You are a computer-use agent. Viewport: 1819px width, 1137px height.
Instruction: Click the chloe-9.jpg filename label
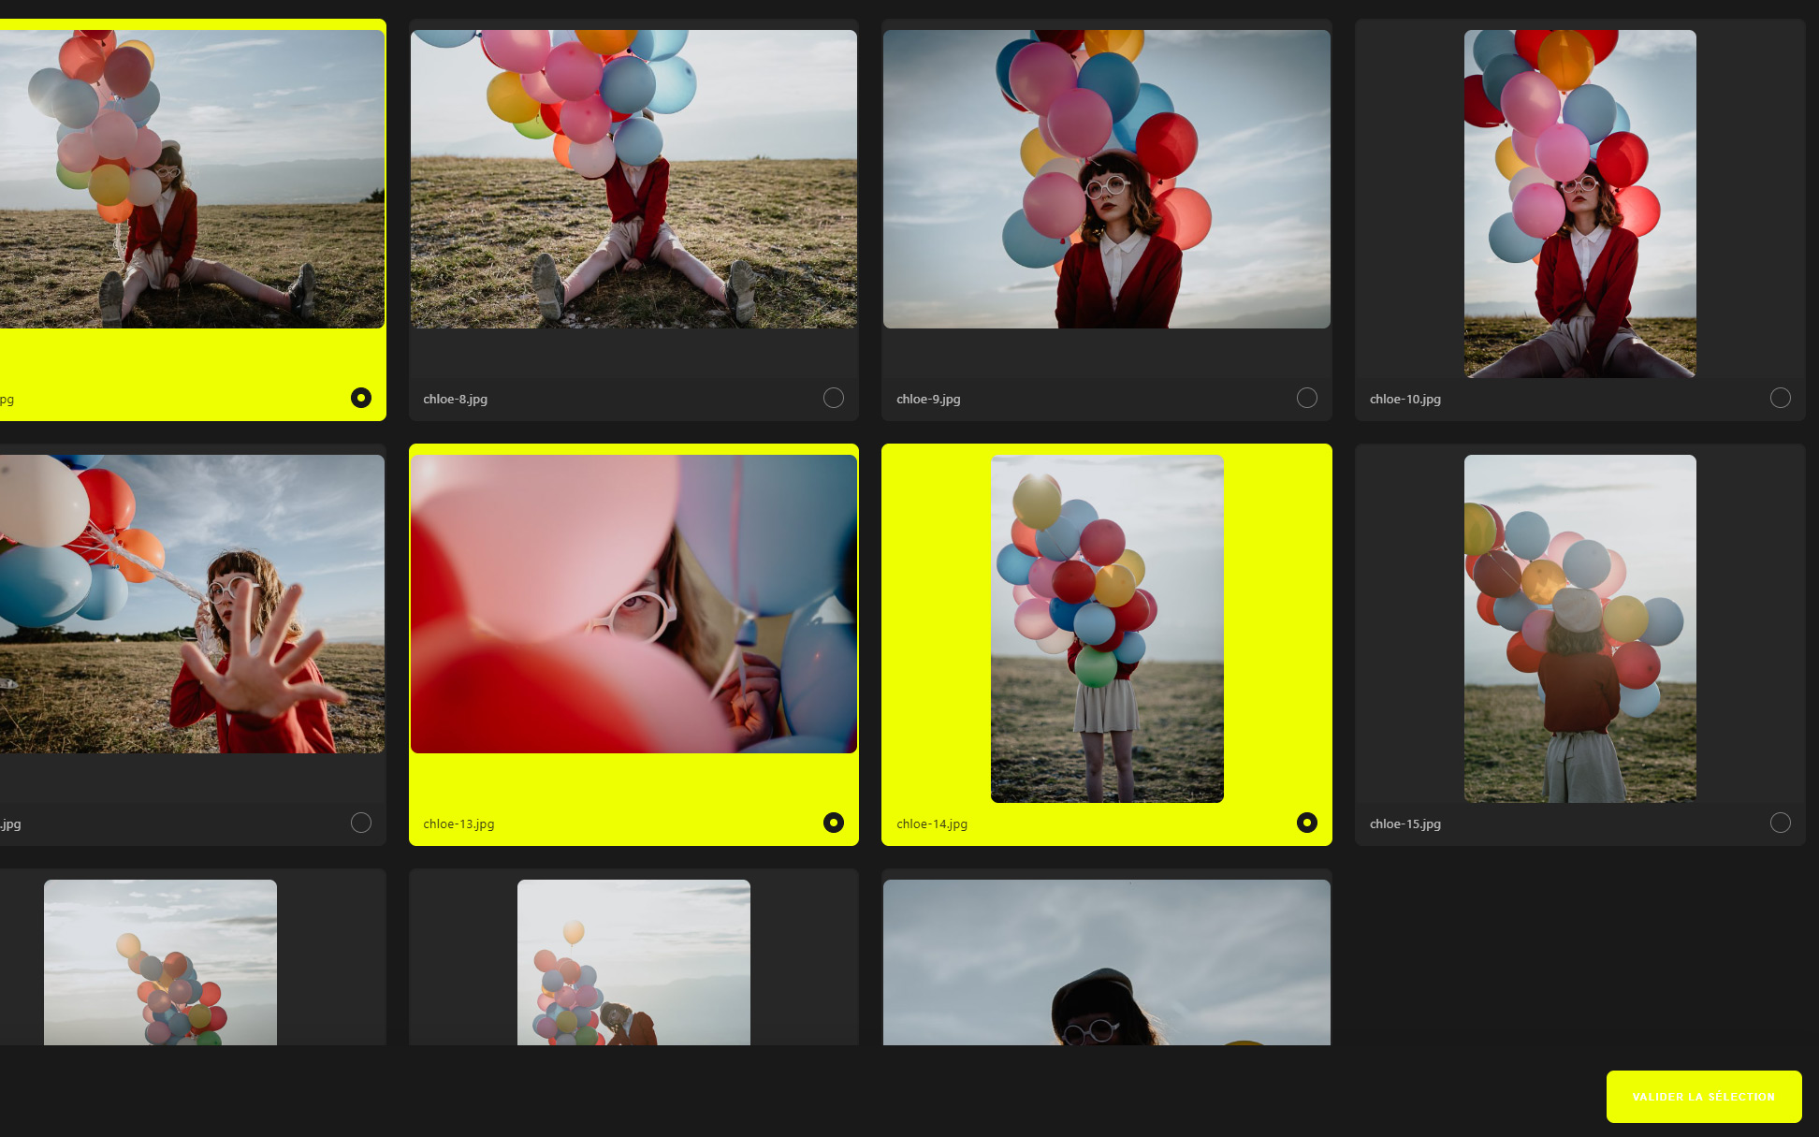928,399
